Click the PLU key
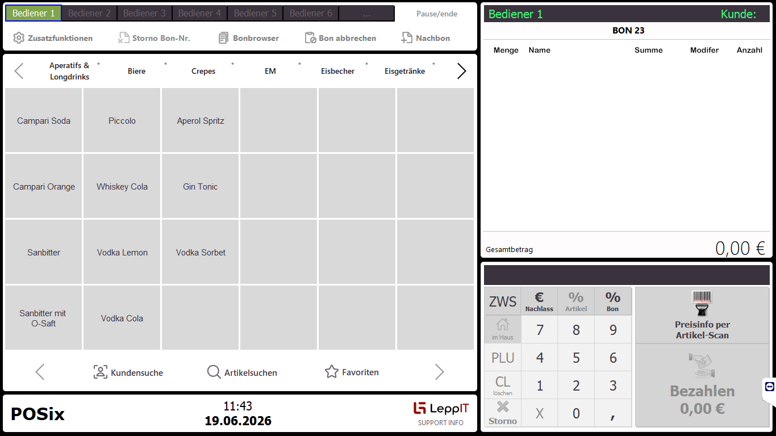 (502, 357)
